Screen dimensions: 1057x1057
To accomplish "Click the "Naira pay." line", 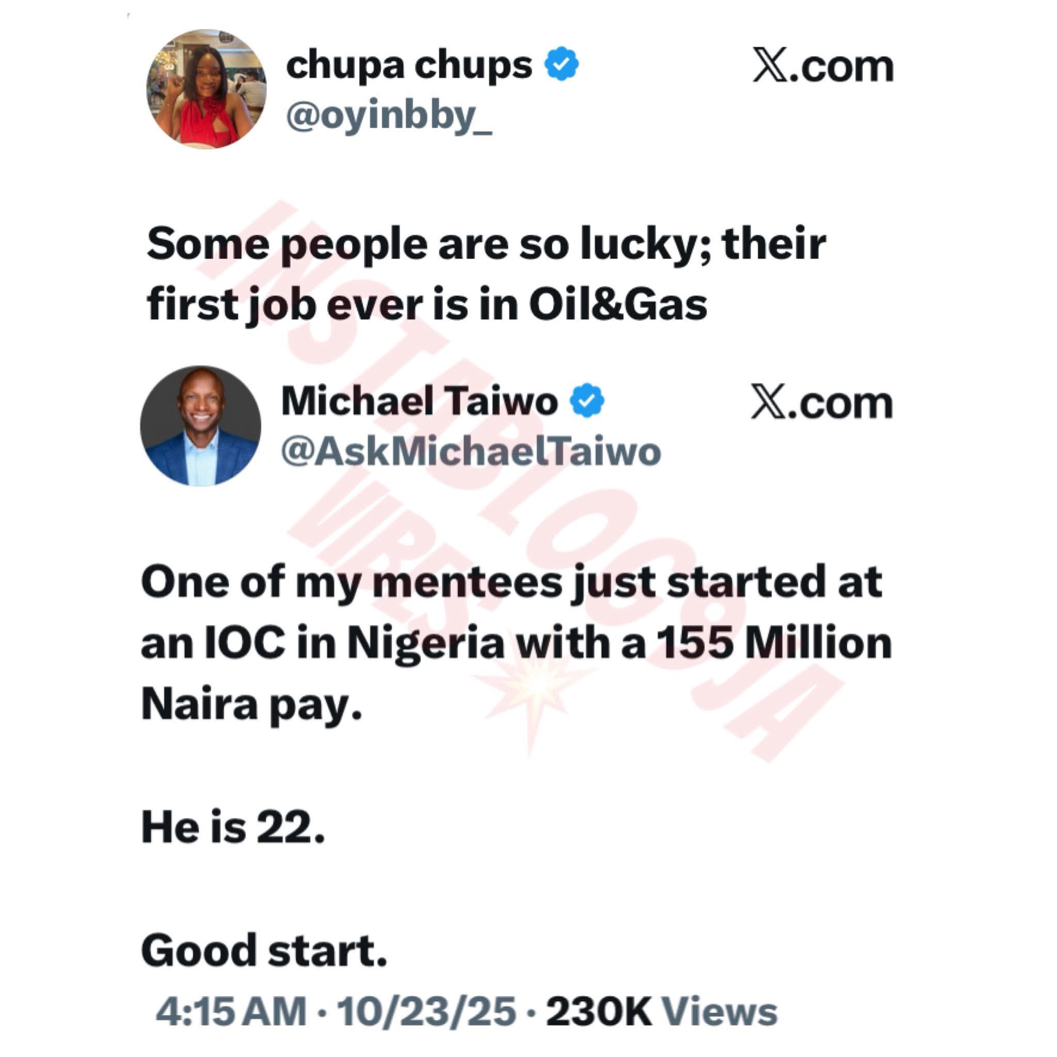I will pyautogui.click(x=252, y=704).
